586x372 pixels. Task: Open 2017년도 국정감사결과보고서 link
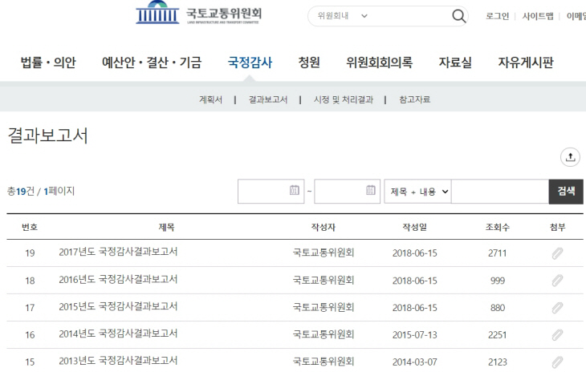click(x=118, y=252)
